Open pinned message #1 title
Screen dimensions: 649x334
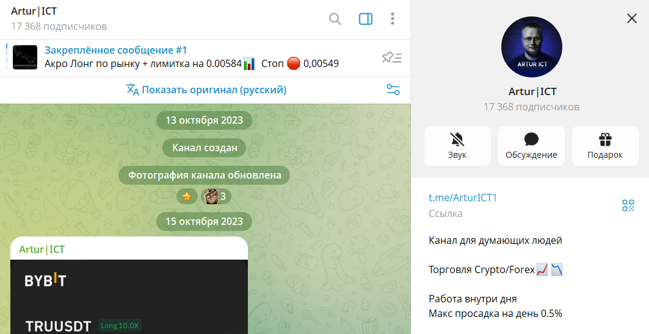coord(116,50)
